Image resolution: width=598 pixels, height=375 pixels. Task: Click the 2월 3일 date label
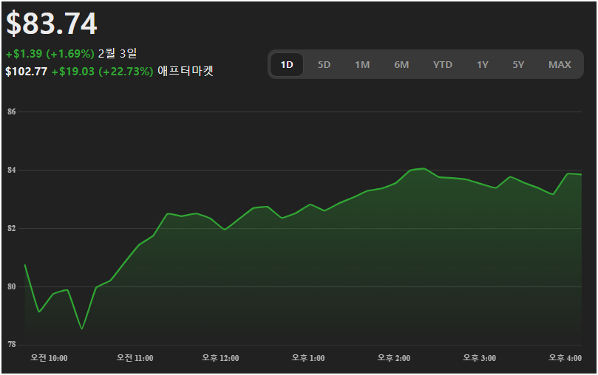[118, 53]
